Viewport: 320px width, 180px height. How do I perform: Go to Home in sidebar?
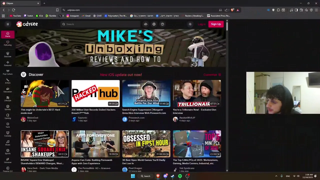coord(8,34)
